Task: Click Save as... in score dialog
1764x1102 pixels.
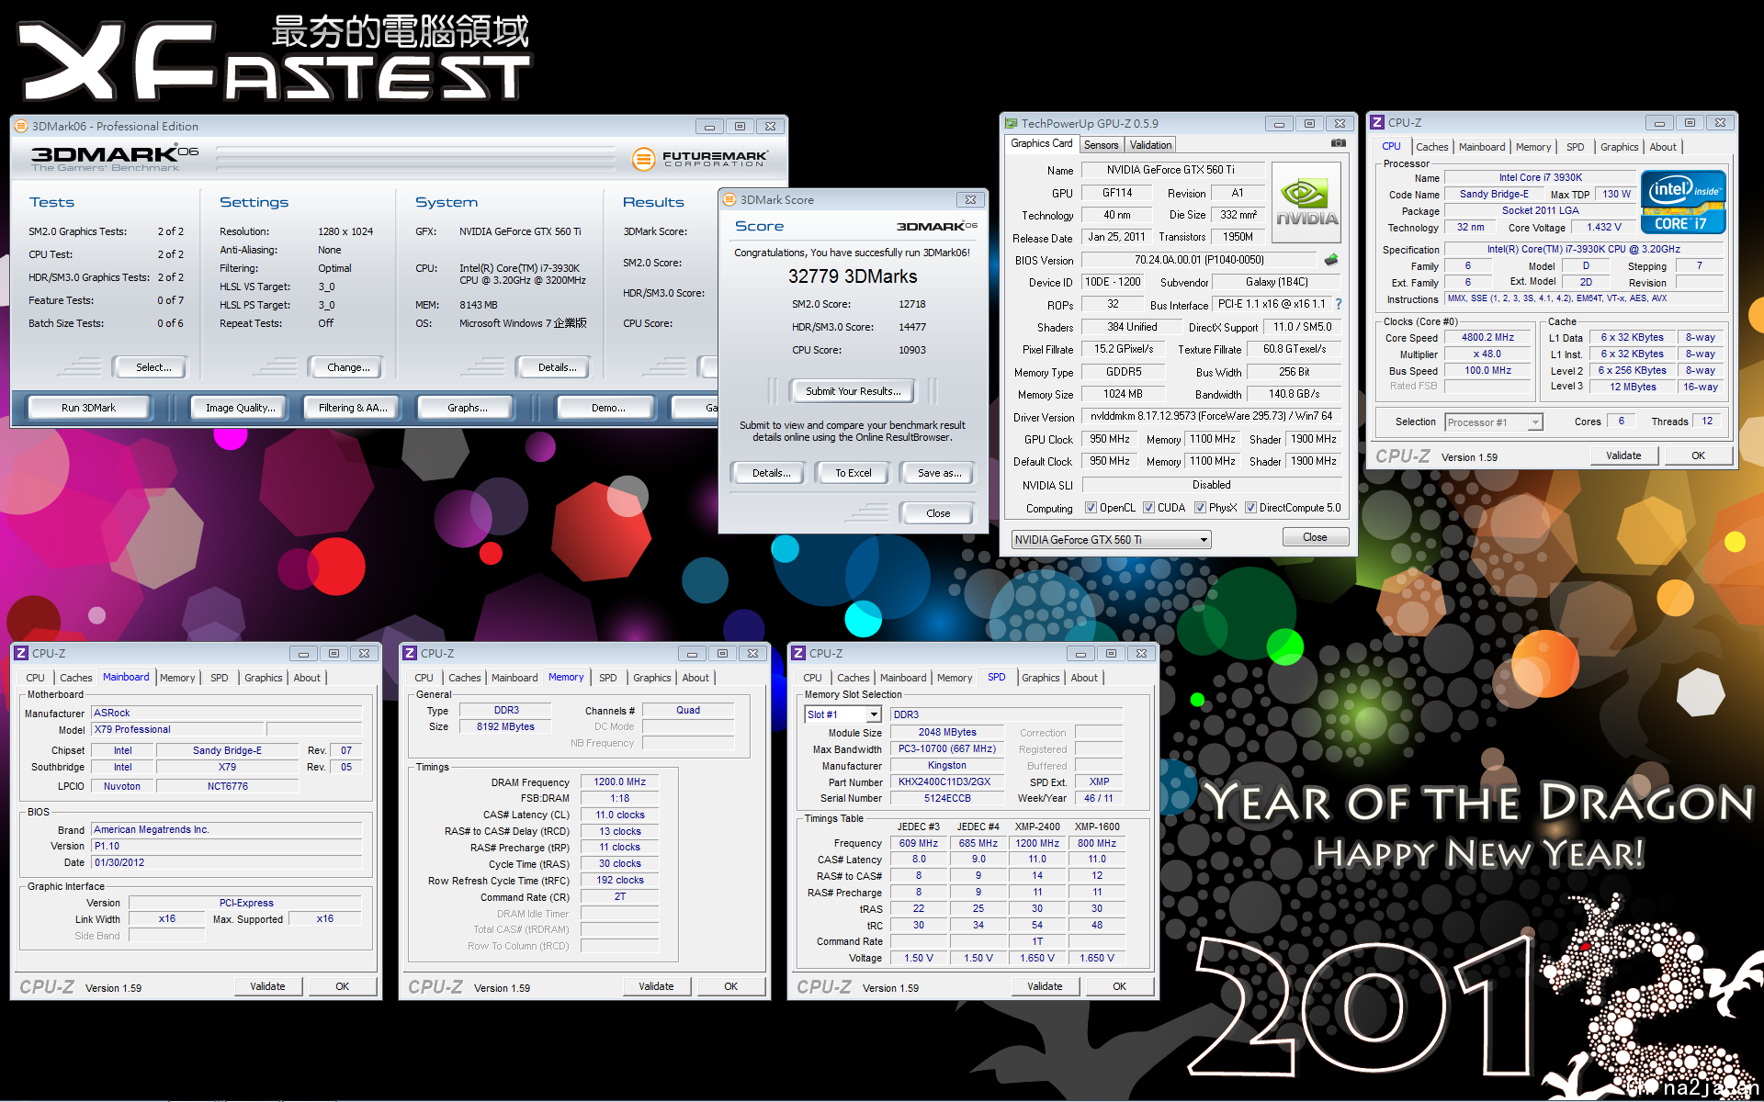Action: [x=939, y=473]
